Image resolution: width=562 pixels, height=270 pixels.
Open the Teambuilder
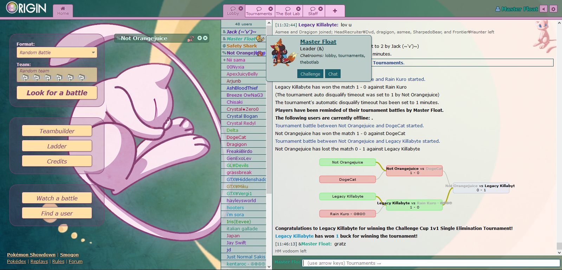57,131
